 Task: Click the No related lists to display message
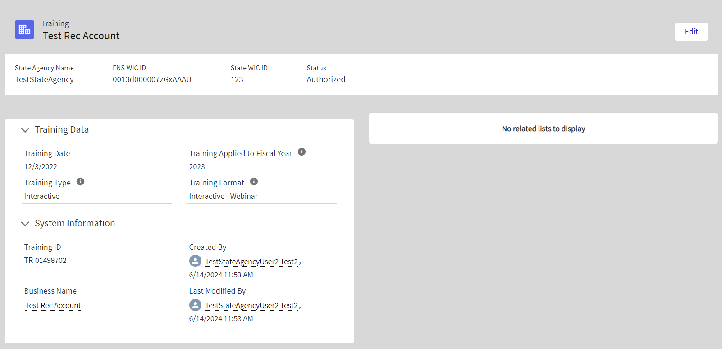pos(543,129)
